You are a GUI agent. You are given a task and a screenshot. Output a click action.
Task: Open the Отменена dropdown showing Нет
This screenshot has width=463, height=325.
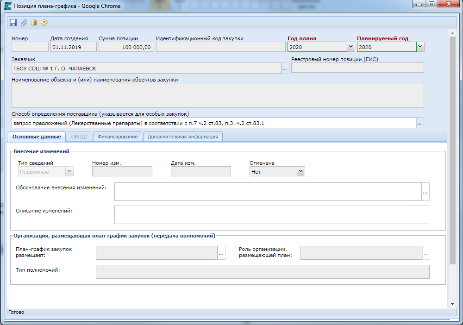point(300,171)
